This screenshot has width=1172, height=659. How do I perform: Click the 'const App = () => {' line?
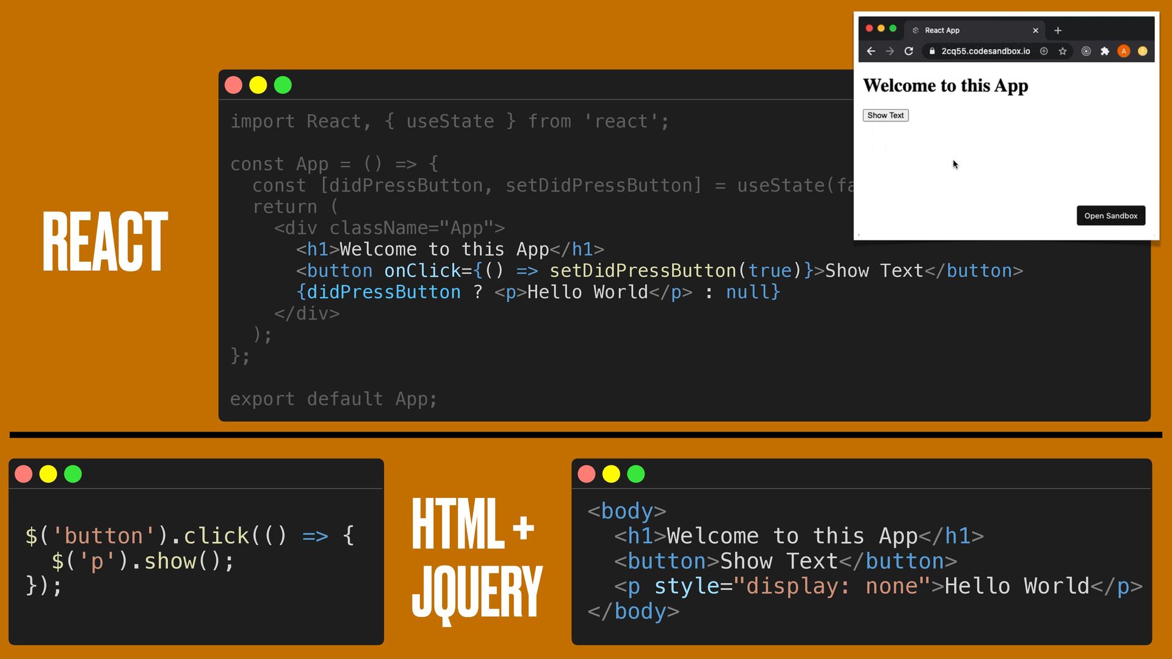pyautogui.click(x=335, y=164)
